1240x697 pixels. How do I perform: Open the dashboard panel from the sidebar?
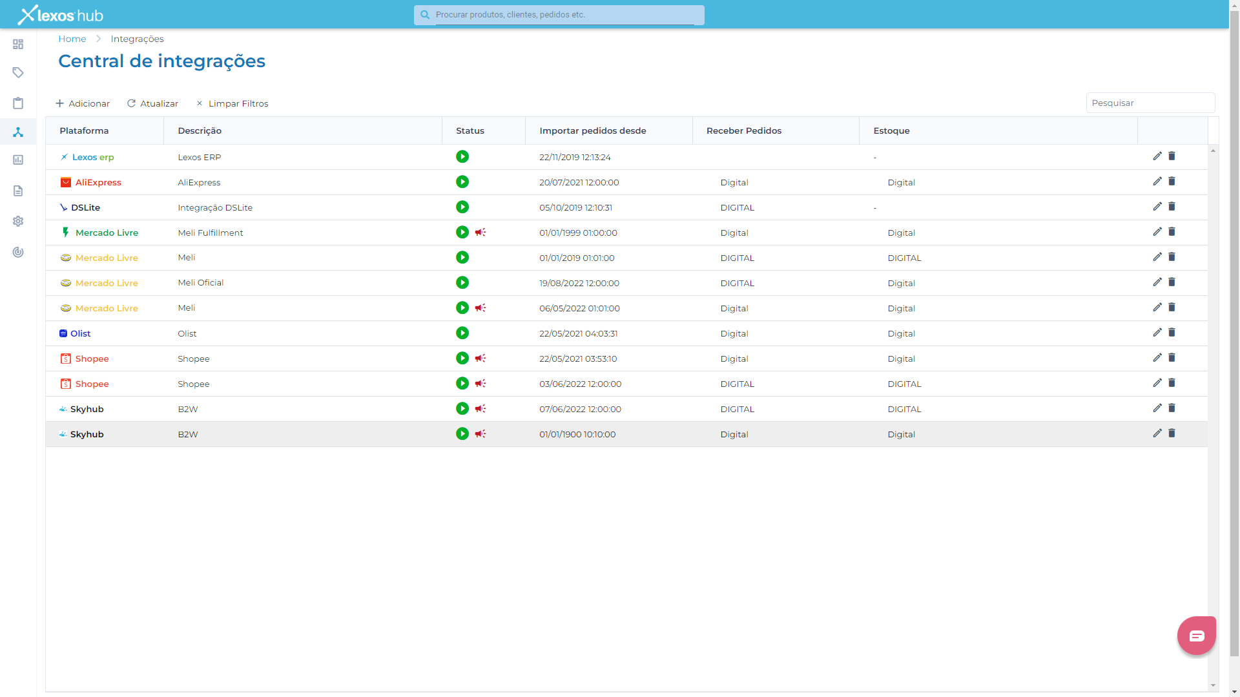18,44
